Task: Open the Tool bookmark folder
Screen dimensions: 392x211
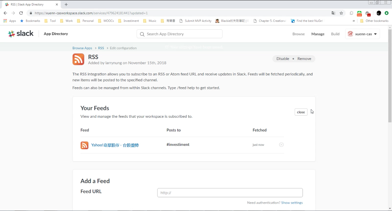Action: (x=50, y=21)
